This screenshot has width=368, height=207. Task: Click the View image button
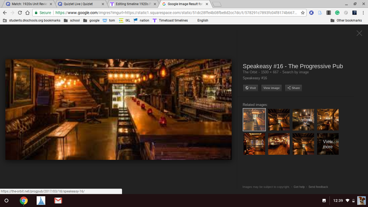click(x=271, y=88)
